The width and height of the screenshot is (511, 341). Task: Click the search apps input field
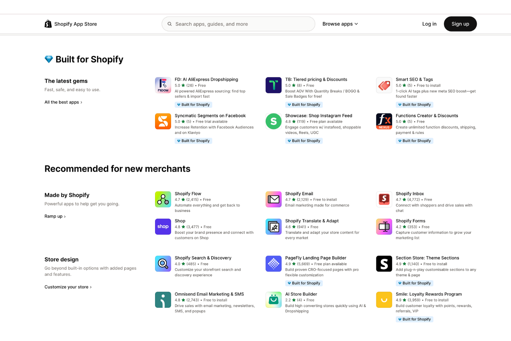click(x=238, y=24)
